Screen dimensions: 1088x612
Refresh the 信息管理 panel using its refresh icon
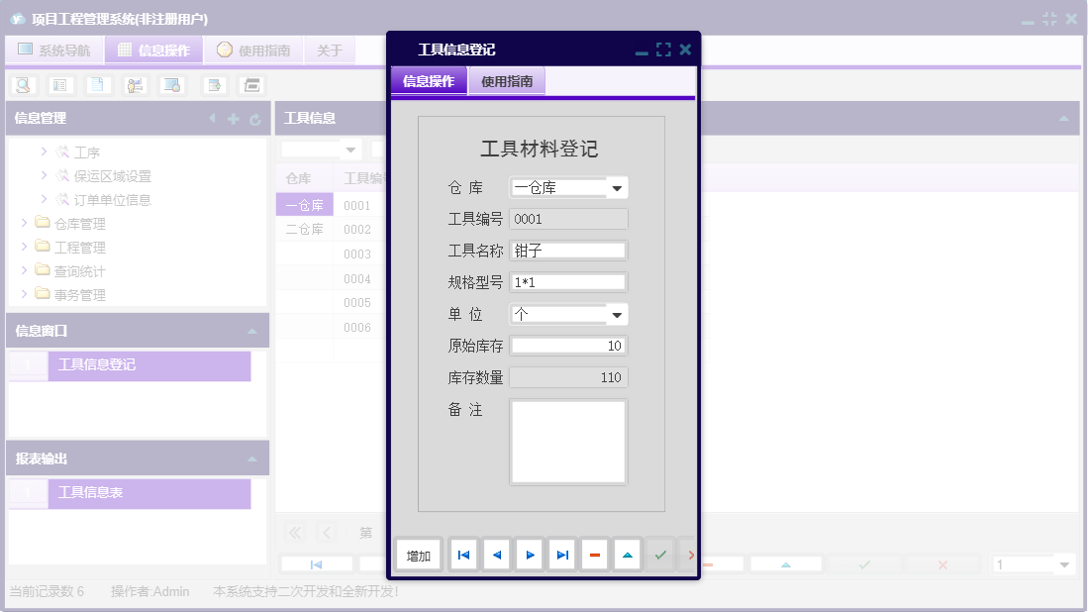(x=253, y=118)
